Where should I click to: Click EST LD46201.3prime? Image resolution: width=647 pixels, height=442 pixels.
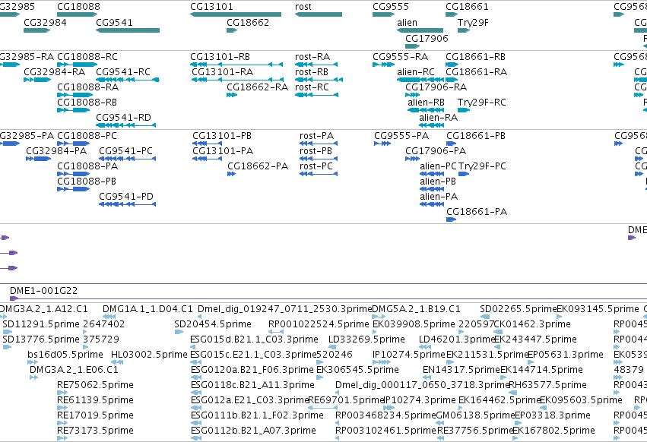456,339
